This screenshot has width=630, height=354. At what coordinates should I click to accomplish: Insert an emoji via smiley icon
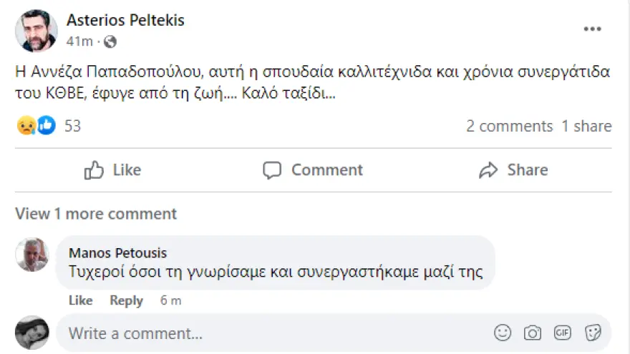(503, 333)
